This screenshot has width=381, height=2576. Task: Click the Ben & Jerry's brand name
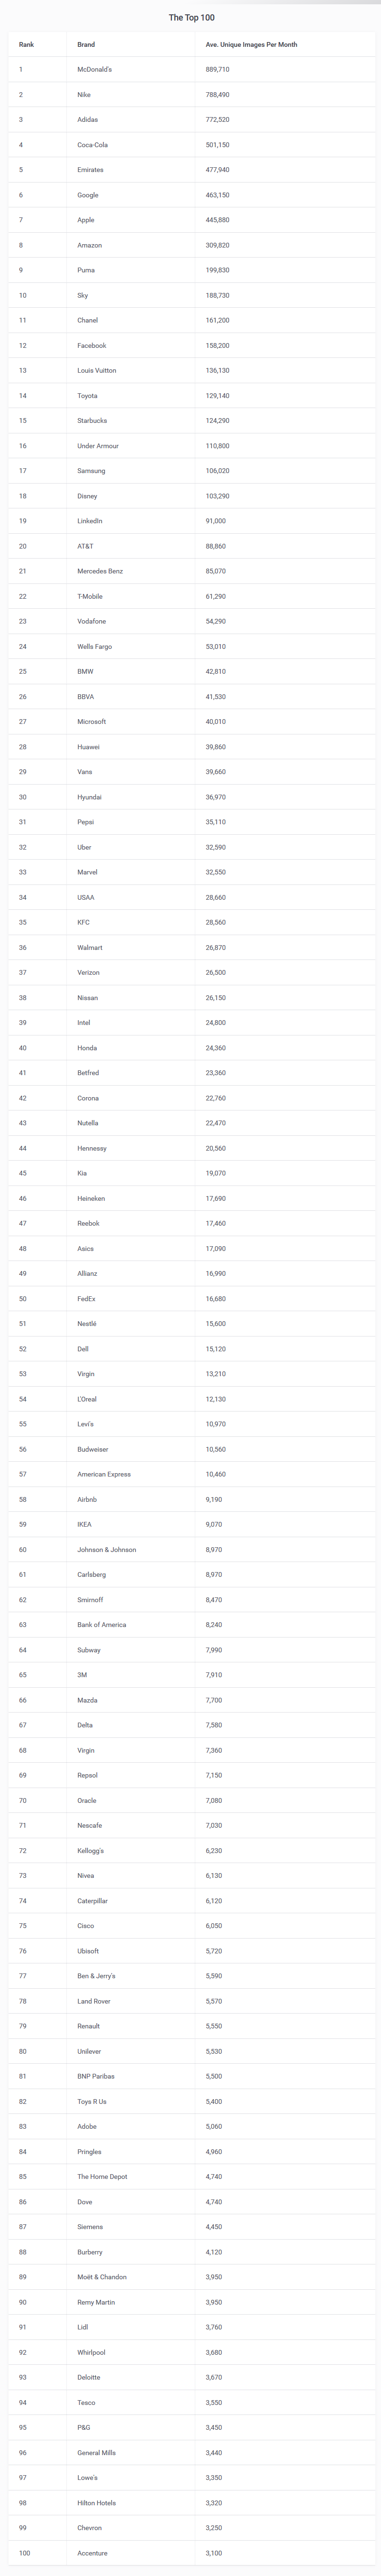[x=96, y=1976]
